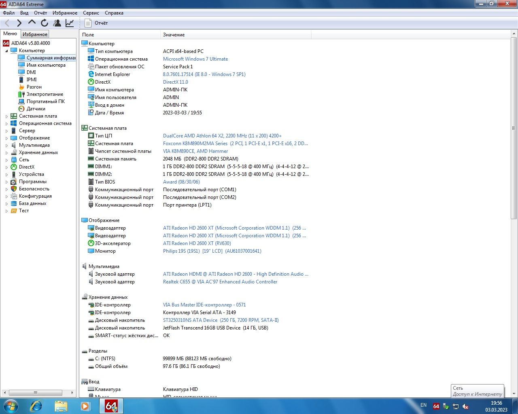Refresh the report with the Refresh icon
Image resolution: width=518 pixels, height=414 pixels.
pyautogui.click(x=45, y=23)
